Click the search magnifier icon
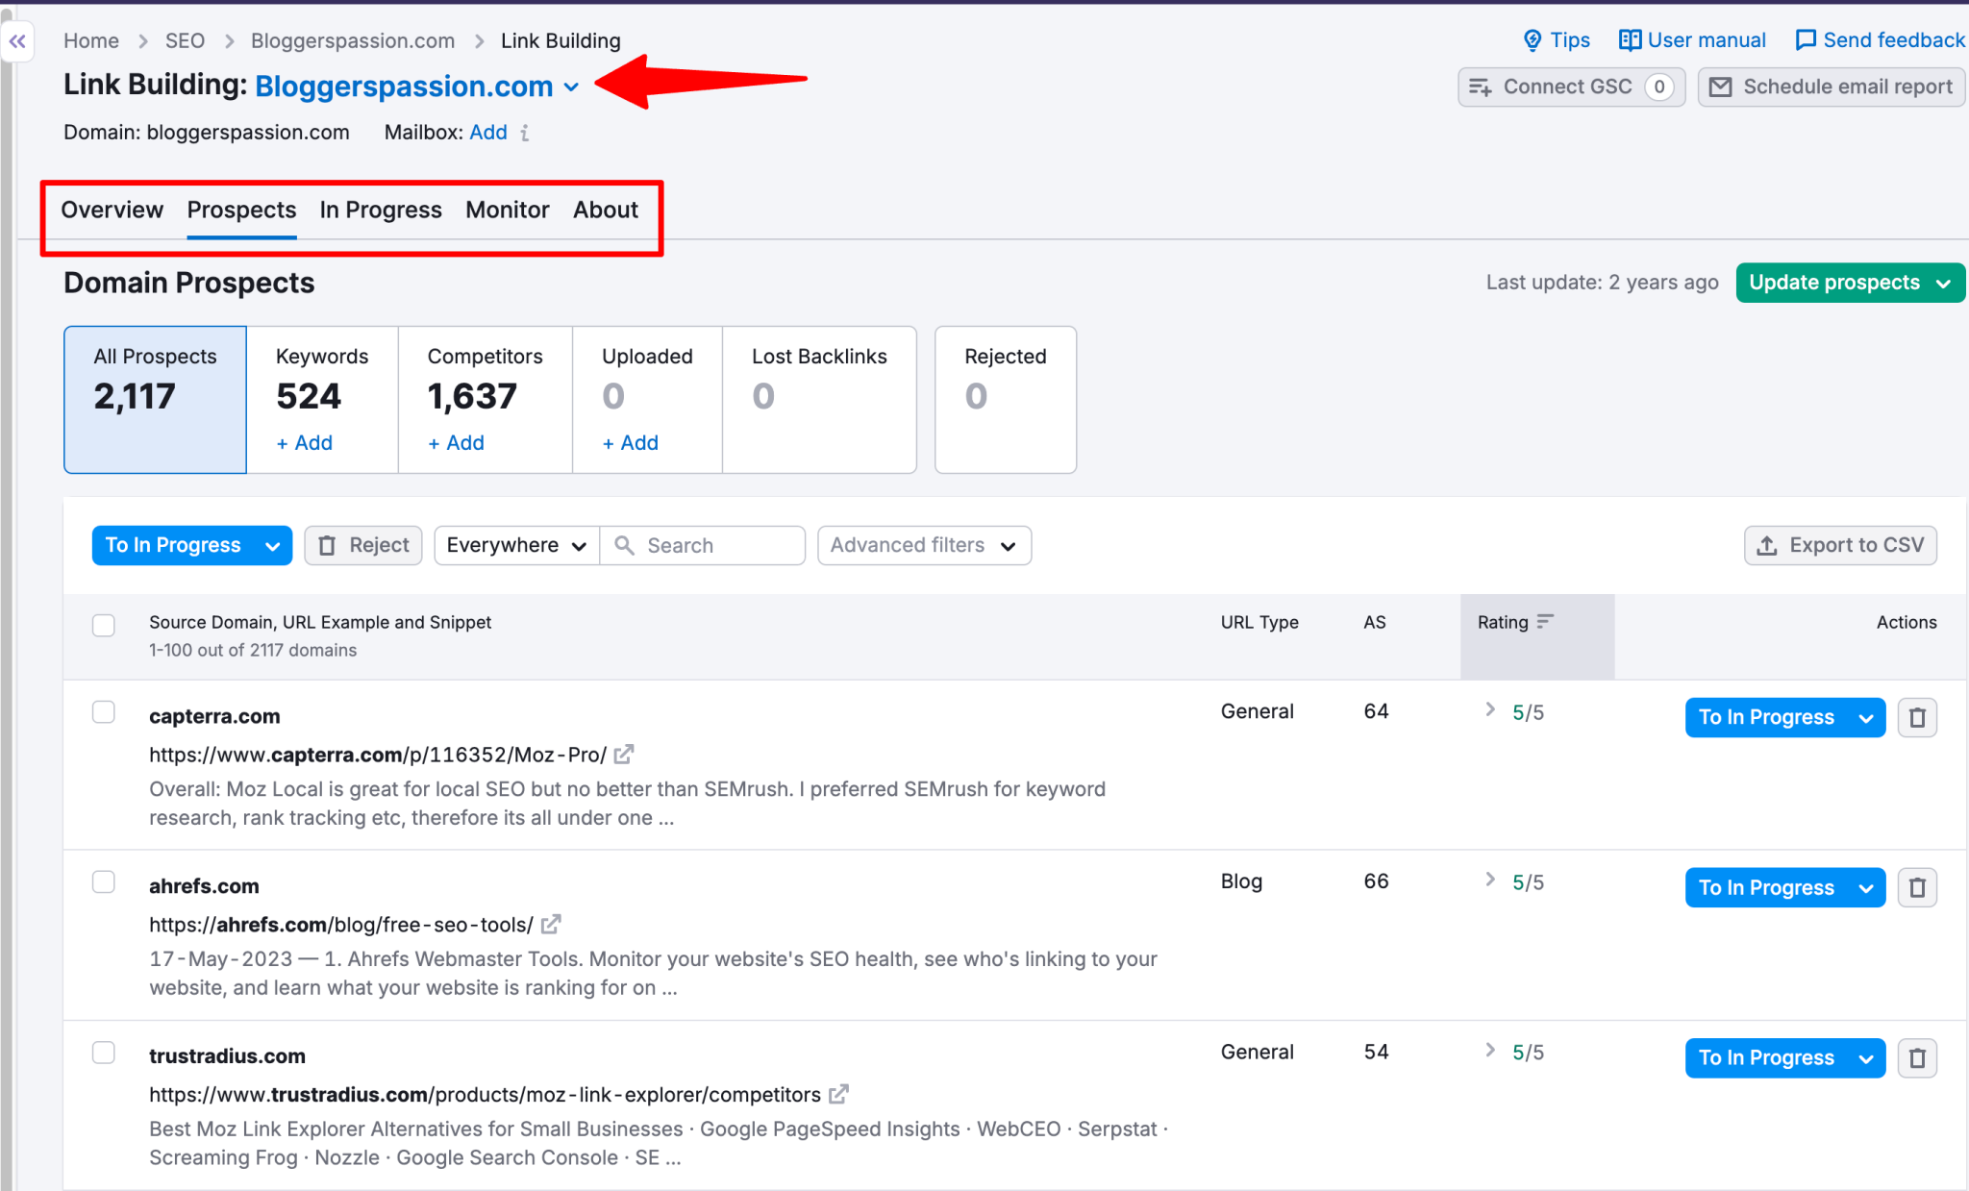The image size is (1969, 1191). pyautogui.click(x=626, y=545)
